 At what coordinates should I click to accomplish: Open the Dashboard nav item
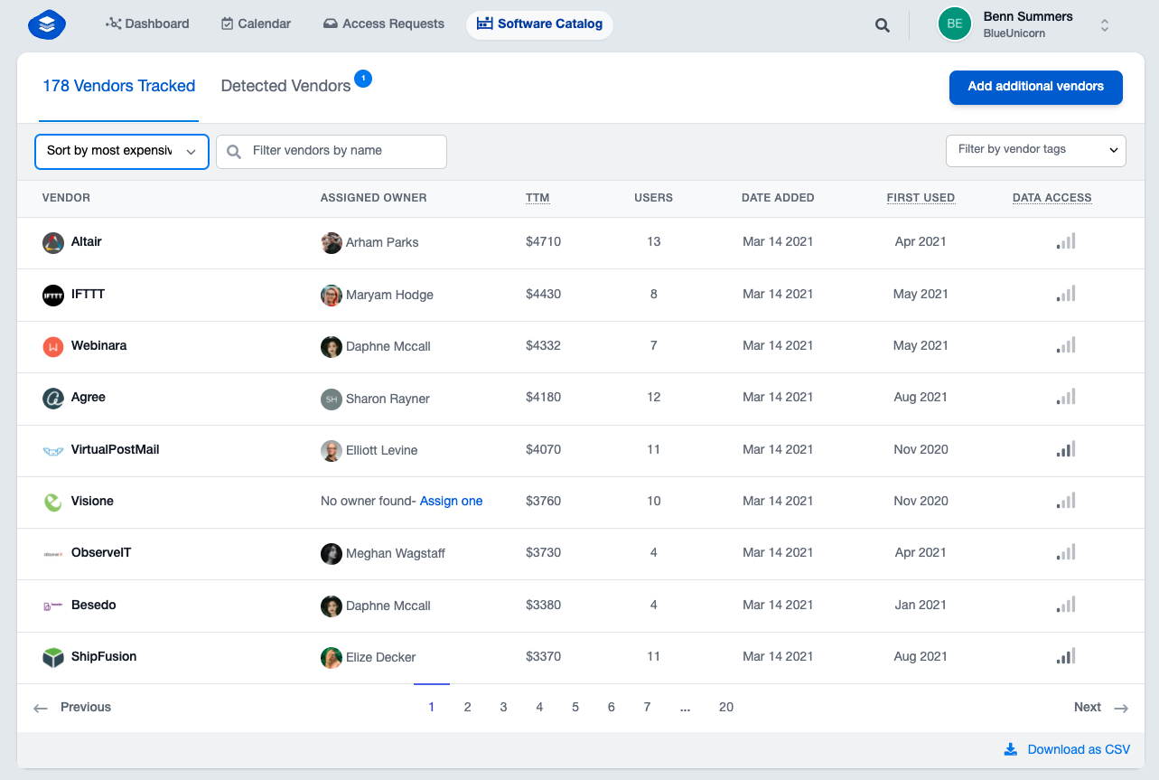point(147,23)
